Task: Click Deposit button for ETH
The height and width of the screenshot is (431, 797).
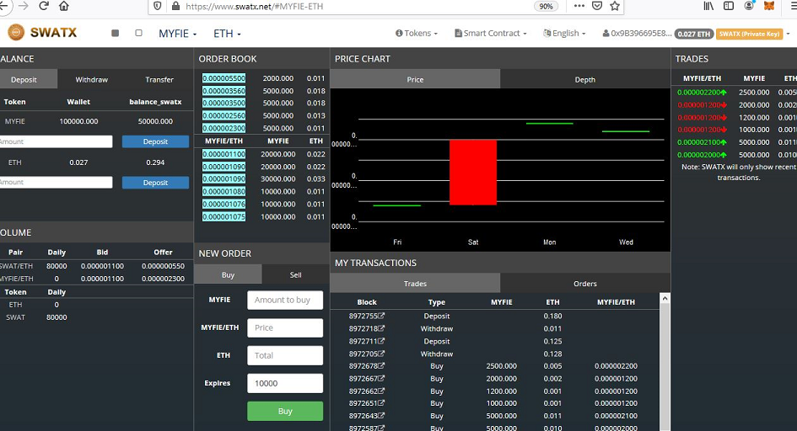Action: tap(155, 183)
